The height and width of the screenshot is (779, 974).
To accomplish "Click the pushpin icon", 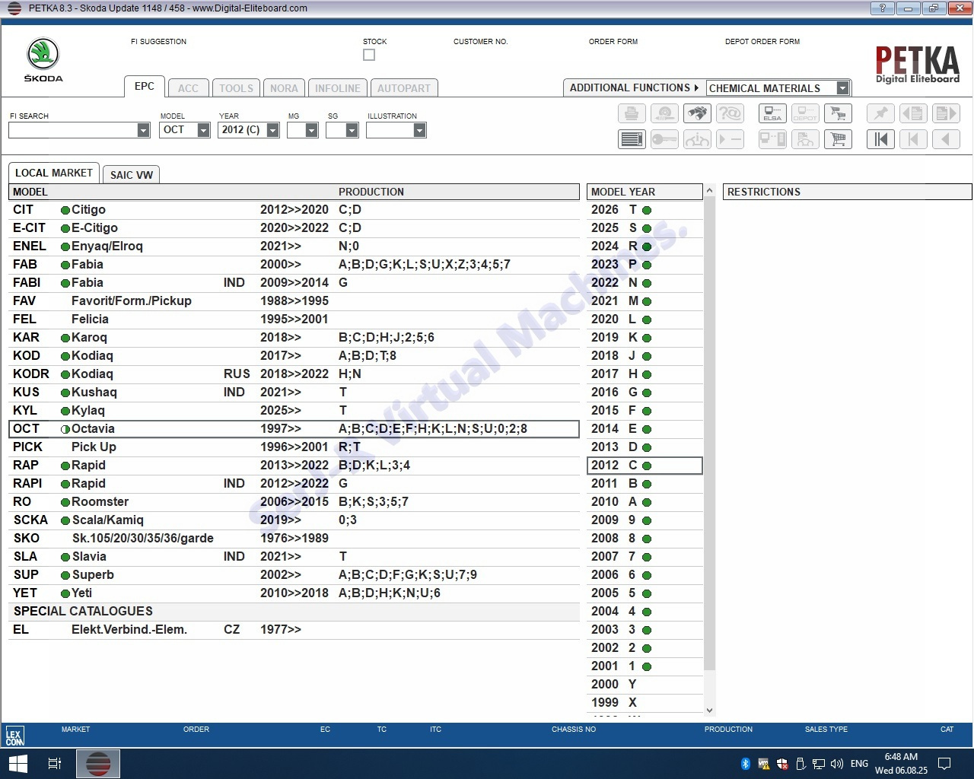I will click(880, 114).
